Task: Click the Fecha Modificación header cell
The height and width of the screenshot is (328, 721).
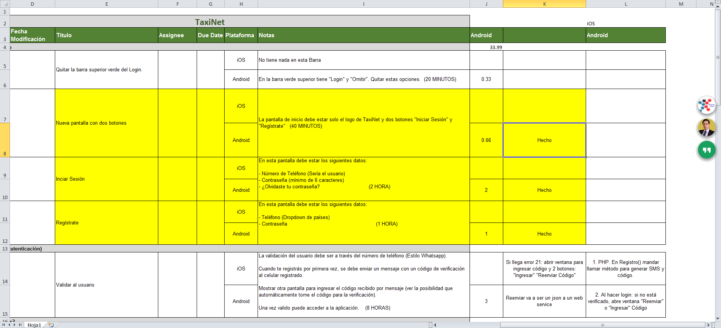Action: click(x=32, y=35)
